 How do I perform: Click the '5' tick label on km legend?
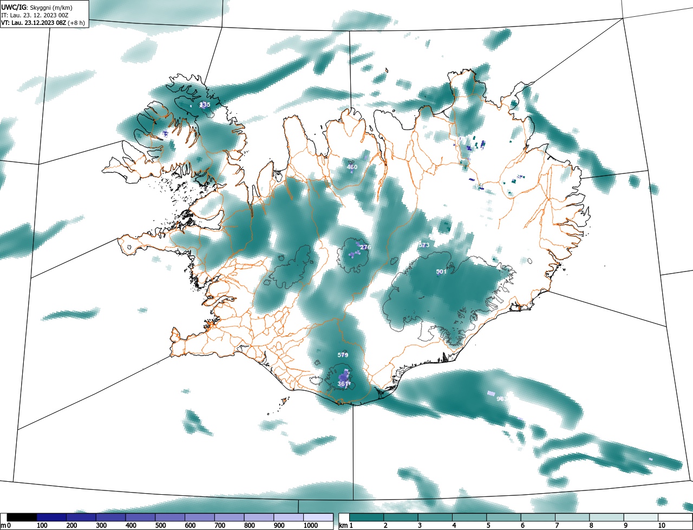tap(489, 526)
